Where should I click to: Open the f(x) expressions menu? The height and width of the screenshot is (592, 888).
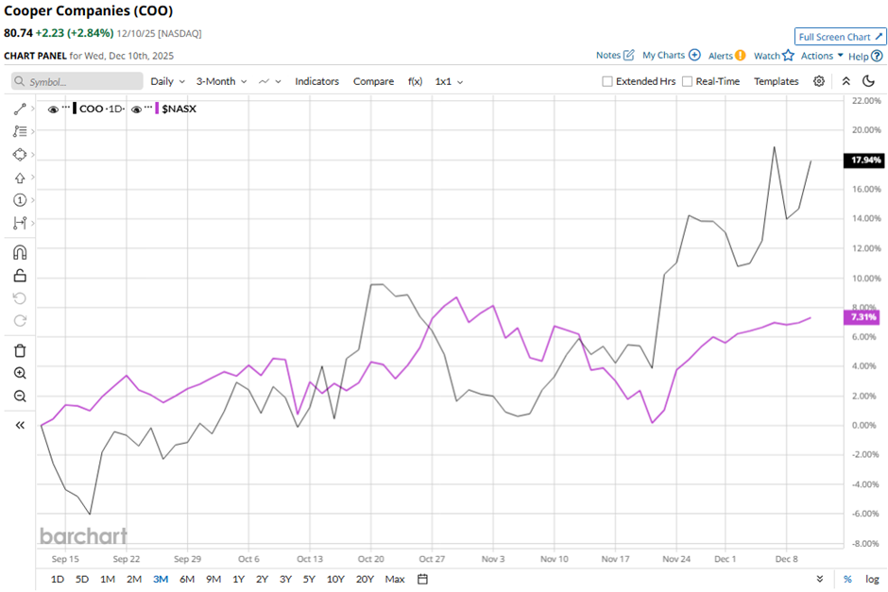coord(415,81)
